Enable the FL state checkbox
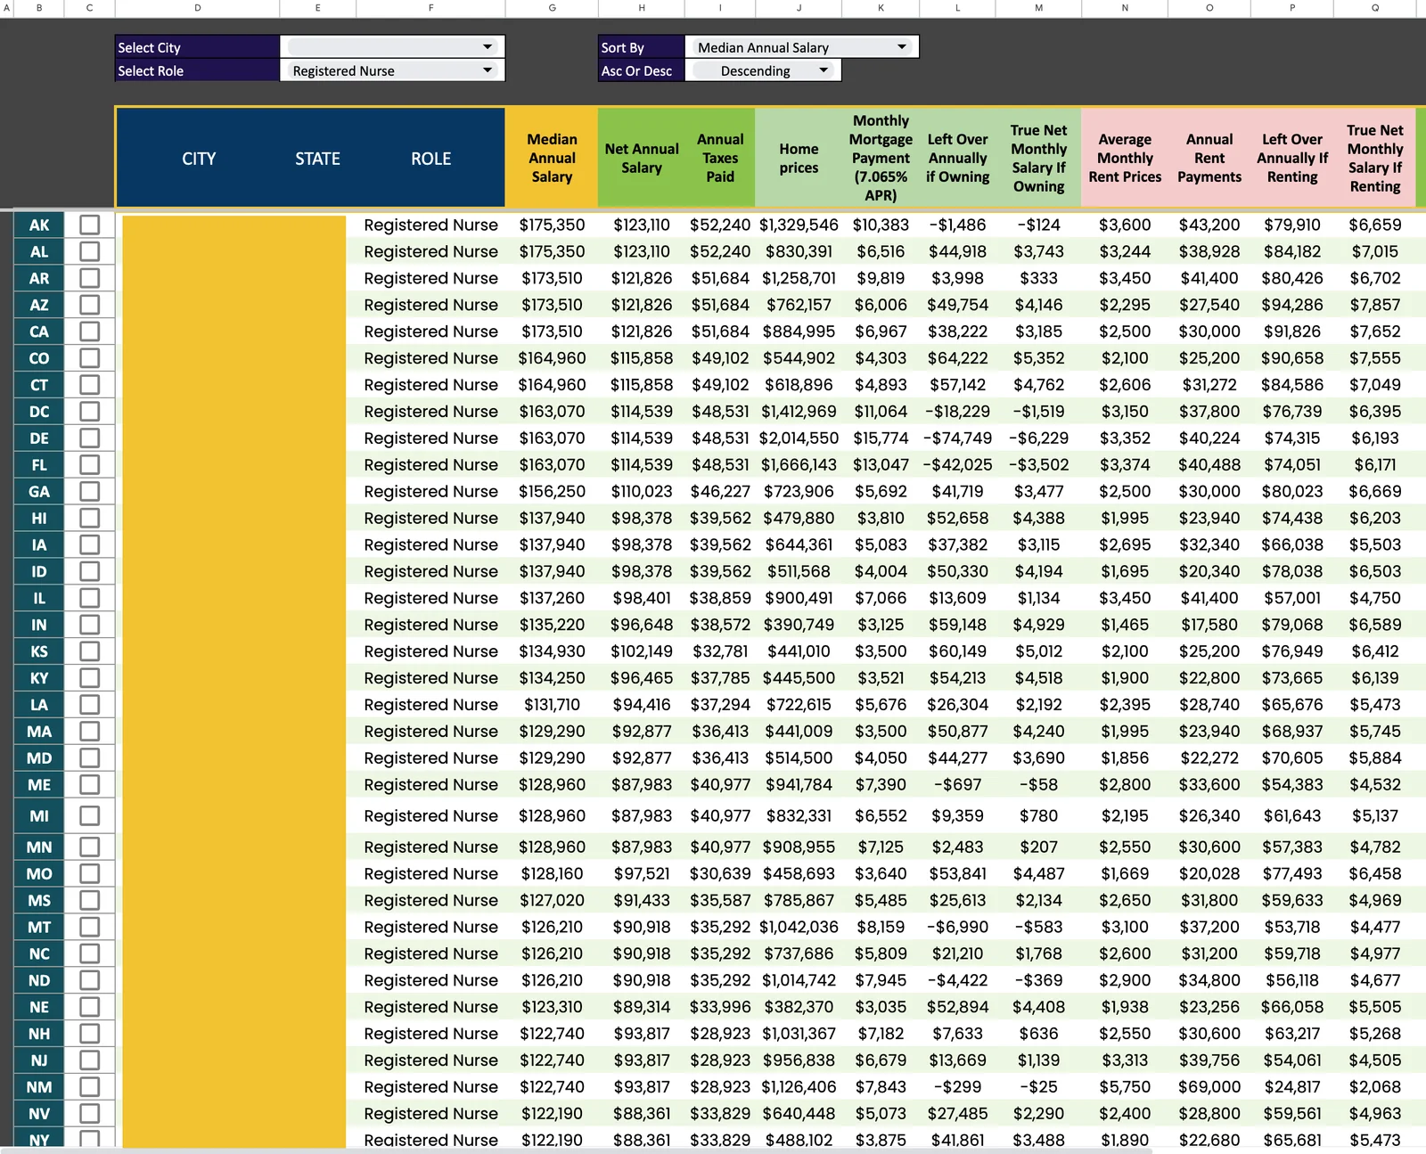Screen dimensions: 1426x1154 click(x=89, y=464)
